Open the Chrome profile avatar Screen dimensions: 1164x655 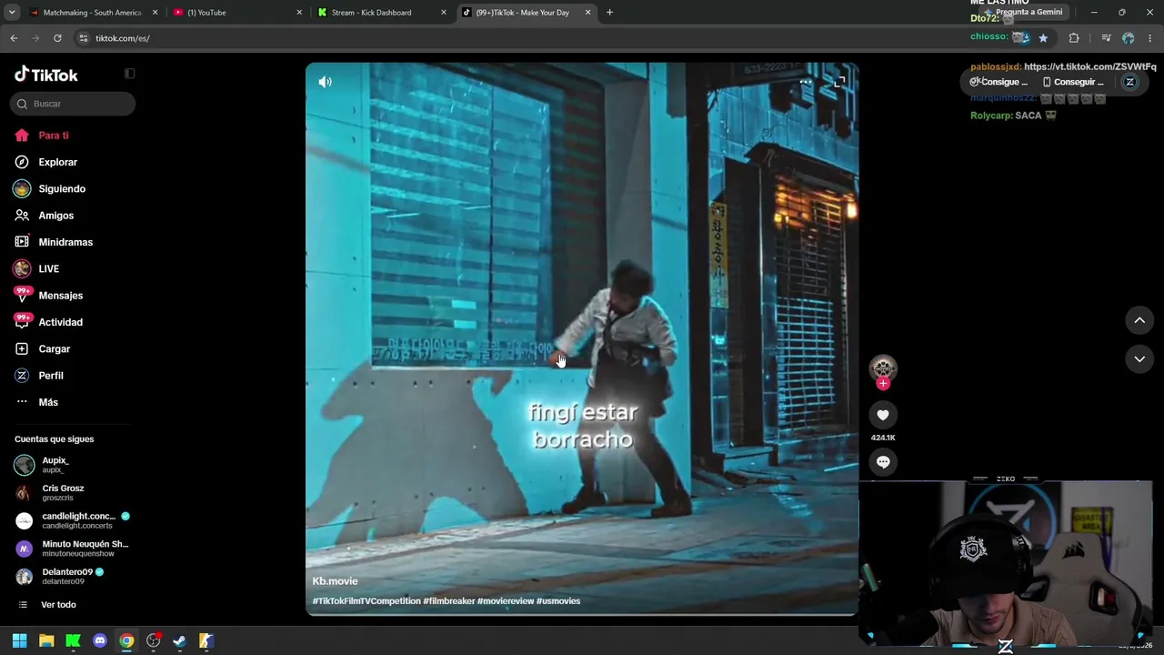click(1129, 38)
